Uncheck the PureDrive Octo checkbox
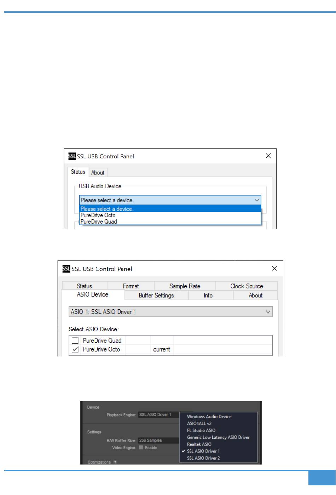The image size is (336, 495). pos(75,349)
